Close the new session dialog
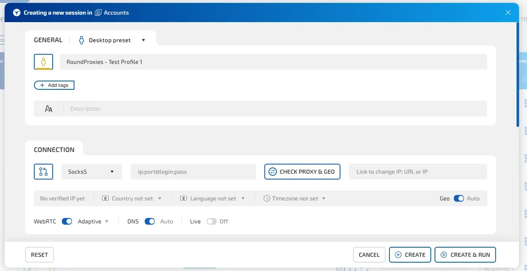Image resolution: width=527 pixels, height=271 pixels. (508, 13)
